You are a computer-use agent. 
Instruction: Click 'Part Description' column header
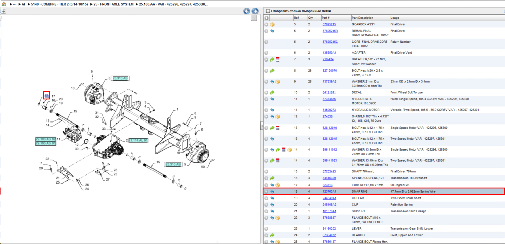pos(370,18)
